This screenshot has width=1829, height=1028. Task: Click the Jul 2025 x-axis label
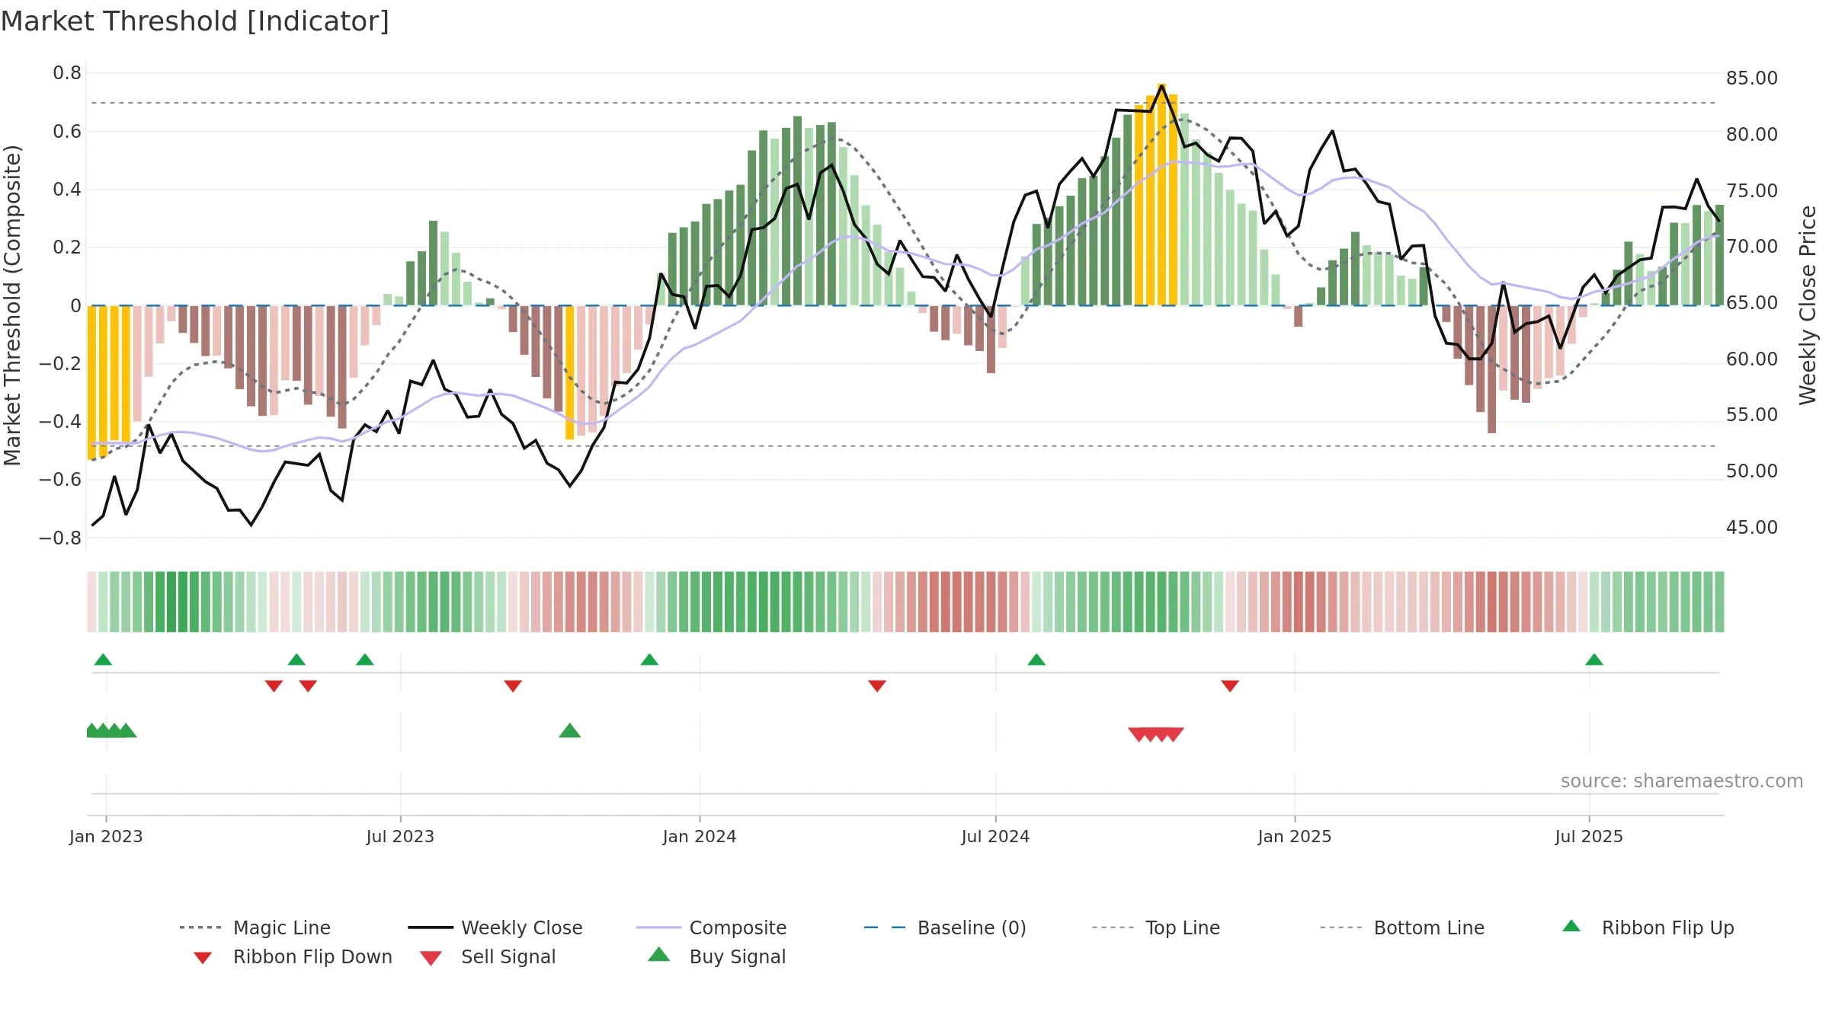pyautogui.click(x=1589, y=837)
